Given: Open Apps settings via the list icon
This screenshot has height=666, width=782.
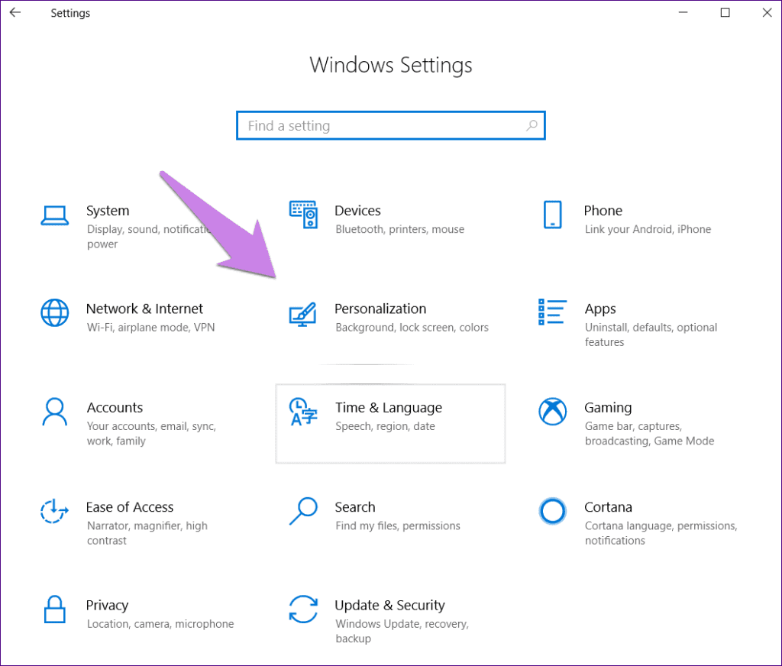Looking at the screenshot, I should (552, 313).
